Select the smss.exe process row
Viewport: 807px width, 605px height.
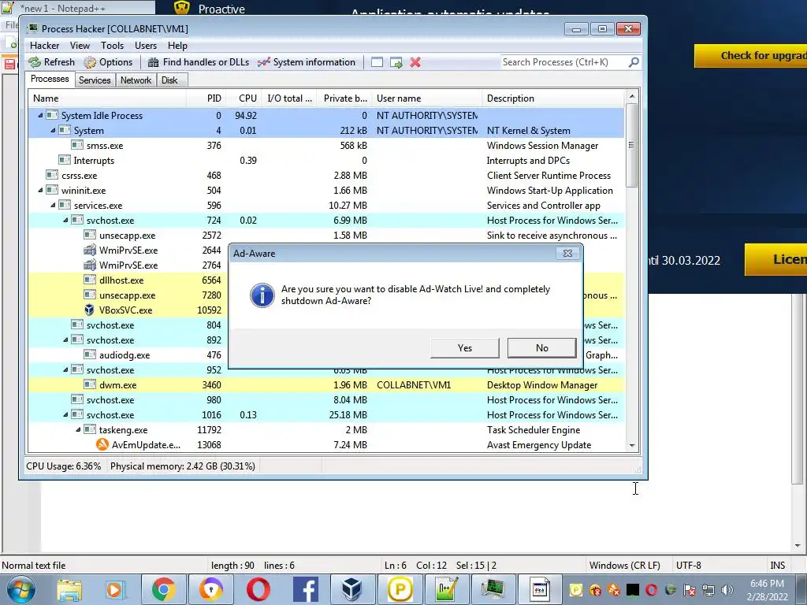pos(326,146)
